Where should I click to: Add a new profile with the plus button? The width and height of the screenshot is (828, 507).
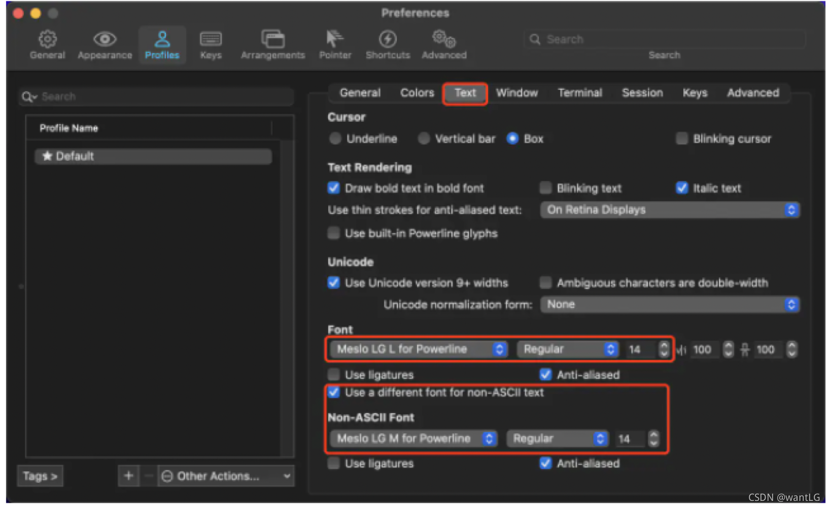coord(128,476)
